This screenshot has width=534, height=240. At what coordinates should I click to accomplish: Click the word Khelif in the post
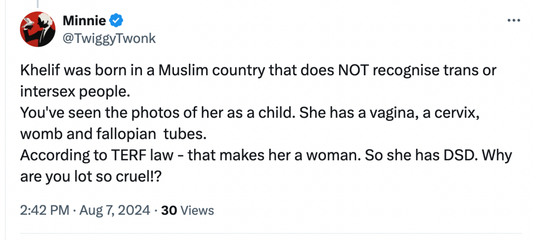[x=39, y=70]
